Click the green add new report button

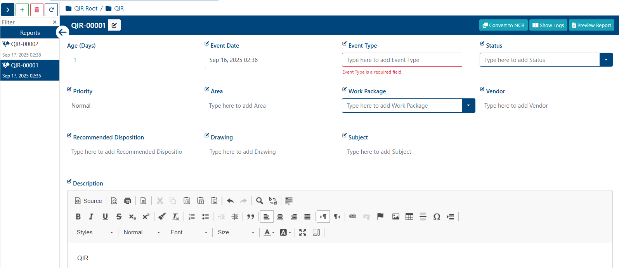22,10
